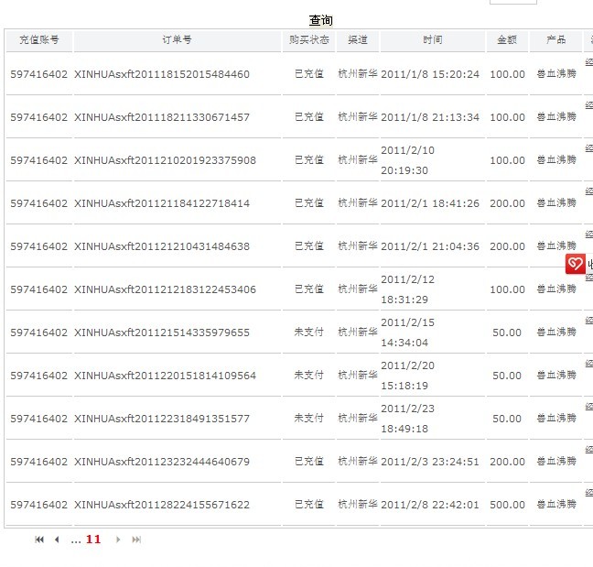
Task: Click the 查询 query button
Action: coord(320,20)
